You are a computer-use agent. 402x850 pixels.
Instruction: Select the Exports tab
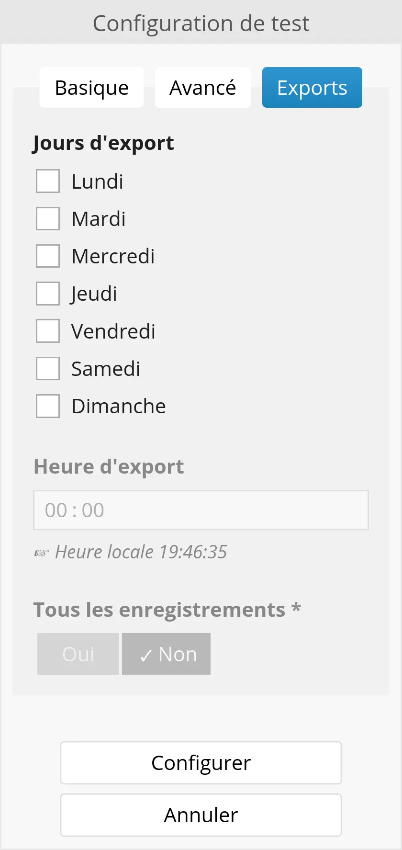pyautogui.click(x=312, y=88)
